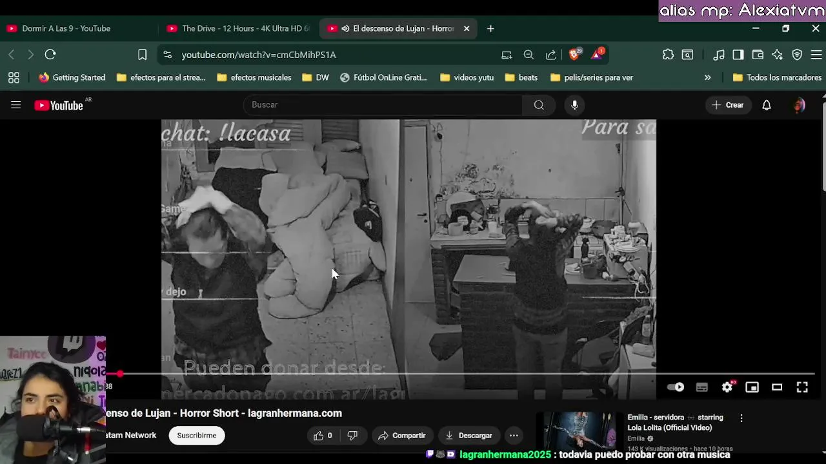This screenshot has height=464, width=826.
Task: Toggle subtitles in the video player
Action: [x=702, y=387]
